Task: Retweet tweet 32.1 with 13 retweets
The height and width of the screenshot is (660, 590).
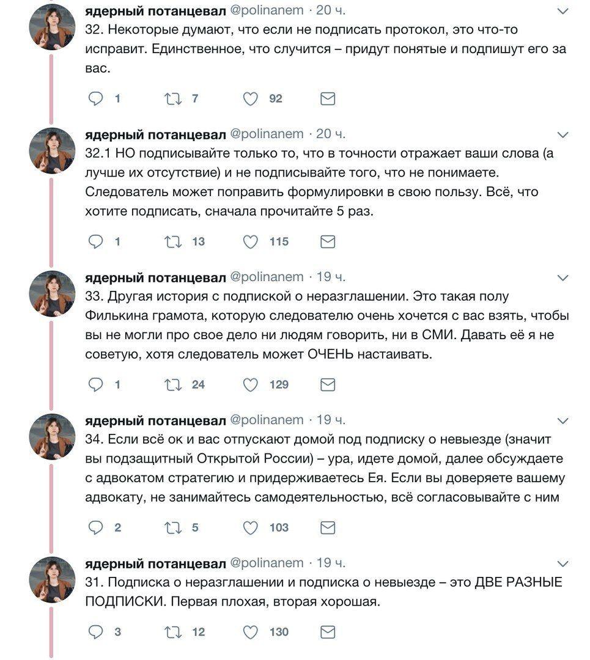Action: (172, 241)
